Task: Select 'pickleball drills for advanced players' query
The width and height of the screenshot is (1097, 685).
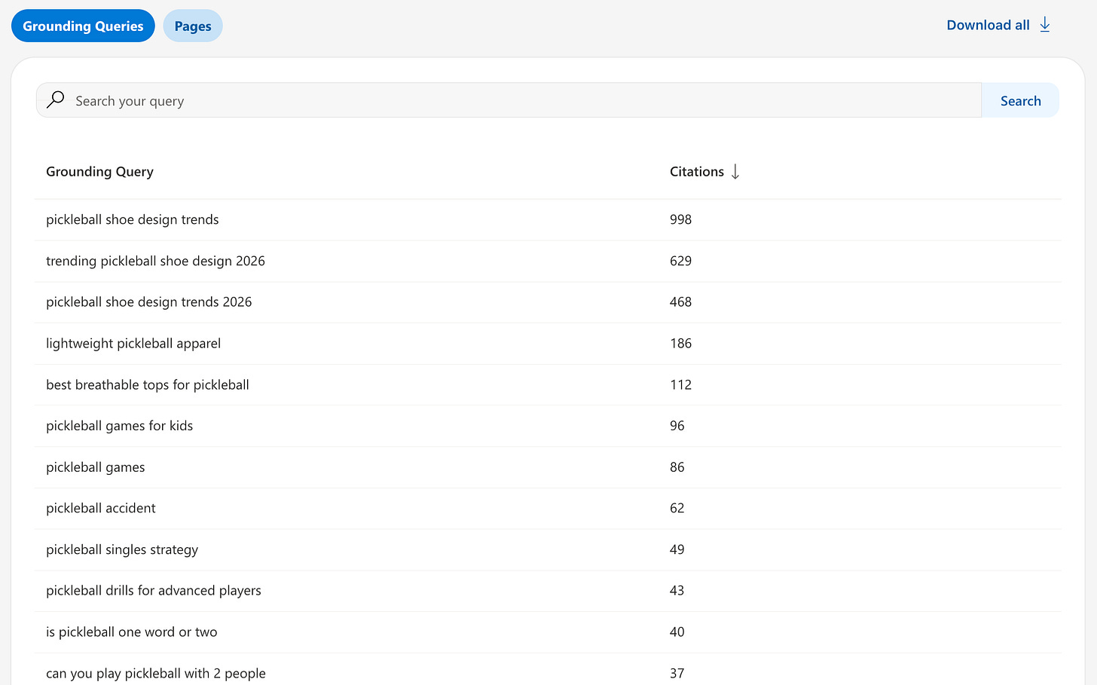Action: 153,591
